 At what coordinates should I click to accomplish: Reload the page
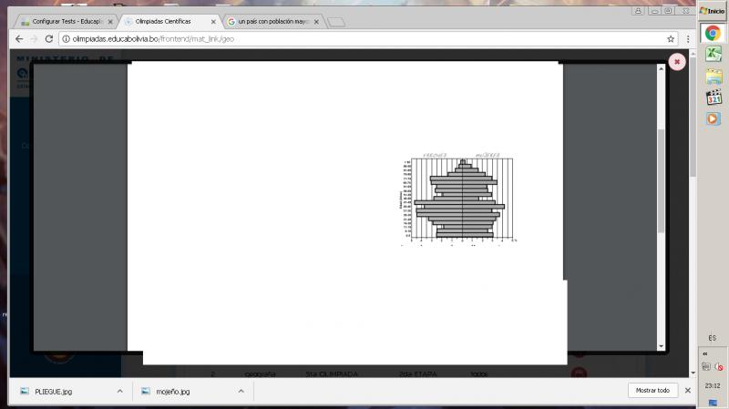(49, 39)
